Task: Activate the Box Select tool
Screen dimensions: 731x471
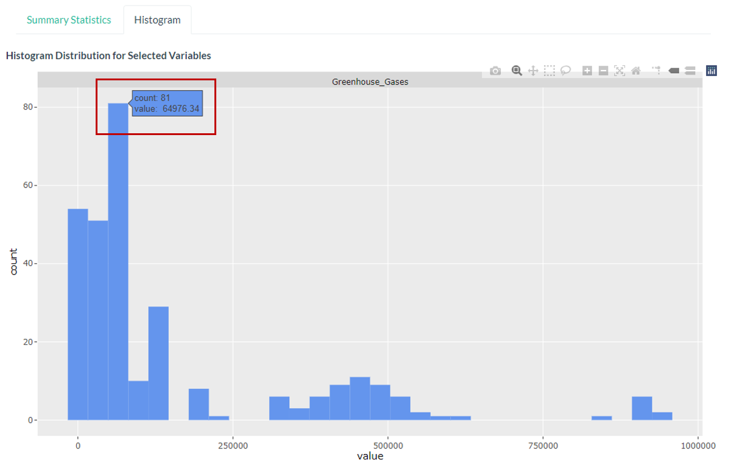Action: tap(549, 71)
